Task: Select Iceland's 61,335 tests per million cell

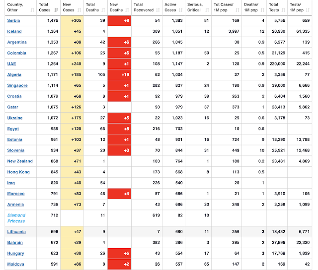Action: (300, 31)
